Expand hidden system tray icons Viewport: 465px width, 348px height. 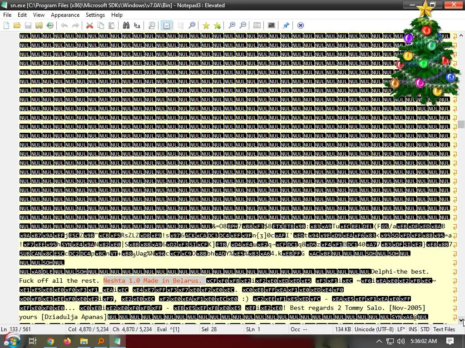coord(379,341)
